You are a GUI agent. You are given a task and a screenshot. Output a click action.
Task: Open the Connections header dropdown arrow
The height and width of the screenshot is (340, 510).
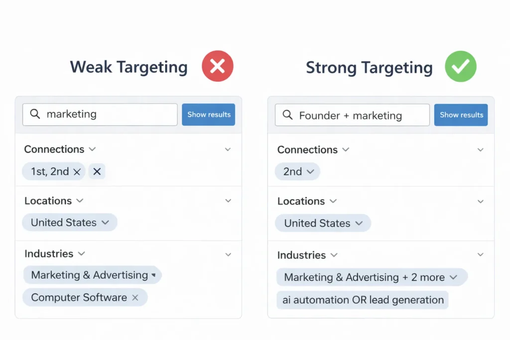[x=93, y=149]
